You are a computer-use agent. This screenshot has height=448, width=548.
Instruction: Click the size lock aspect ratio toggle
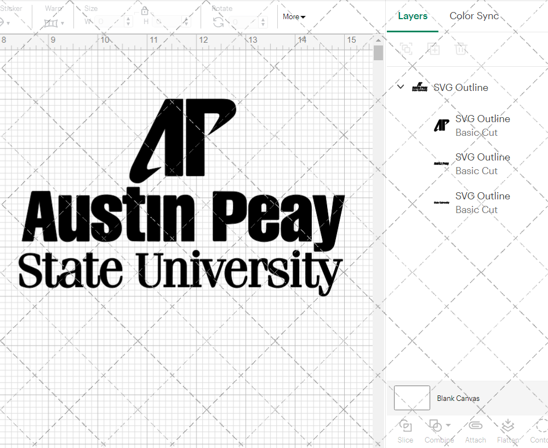[144, 10]
